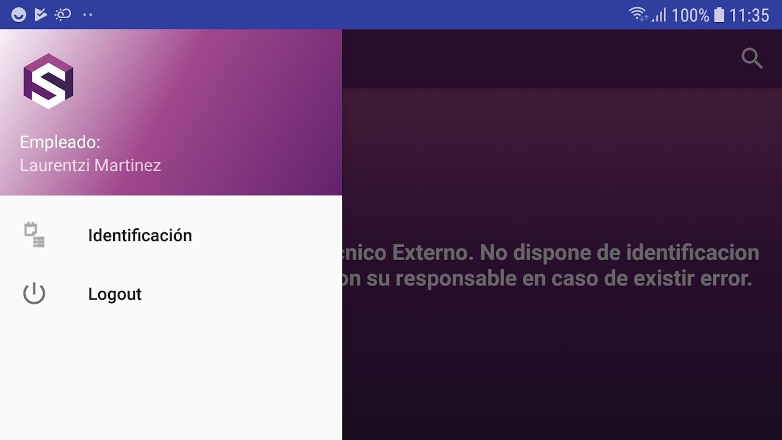Tap the Wi-Fi status icon
Viewport: 782px width, 440px height.
[x=638, y=14]
